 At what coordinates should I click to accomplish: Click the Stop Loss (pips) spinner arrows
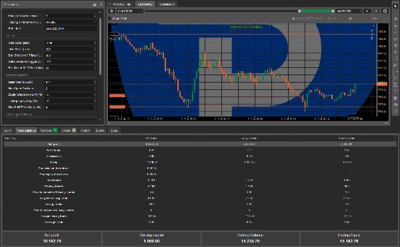point(95,43)
